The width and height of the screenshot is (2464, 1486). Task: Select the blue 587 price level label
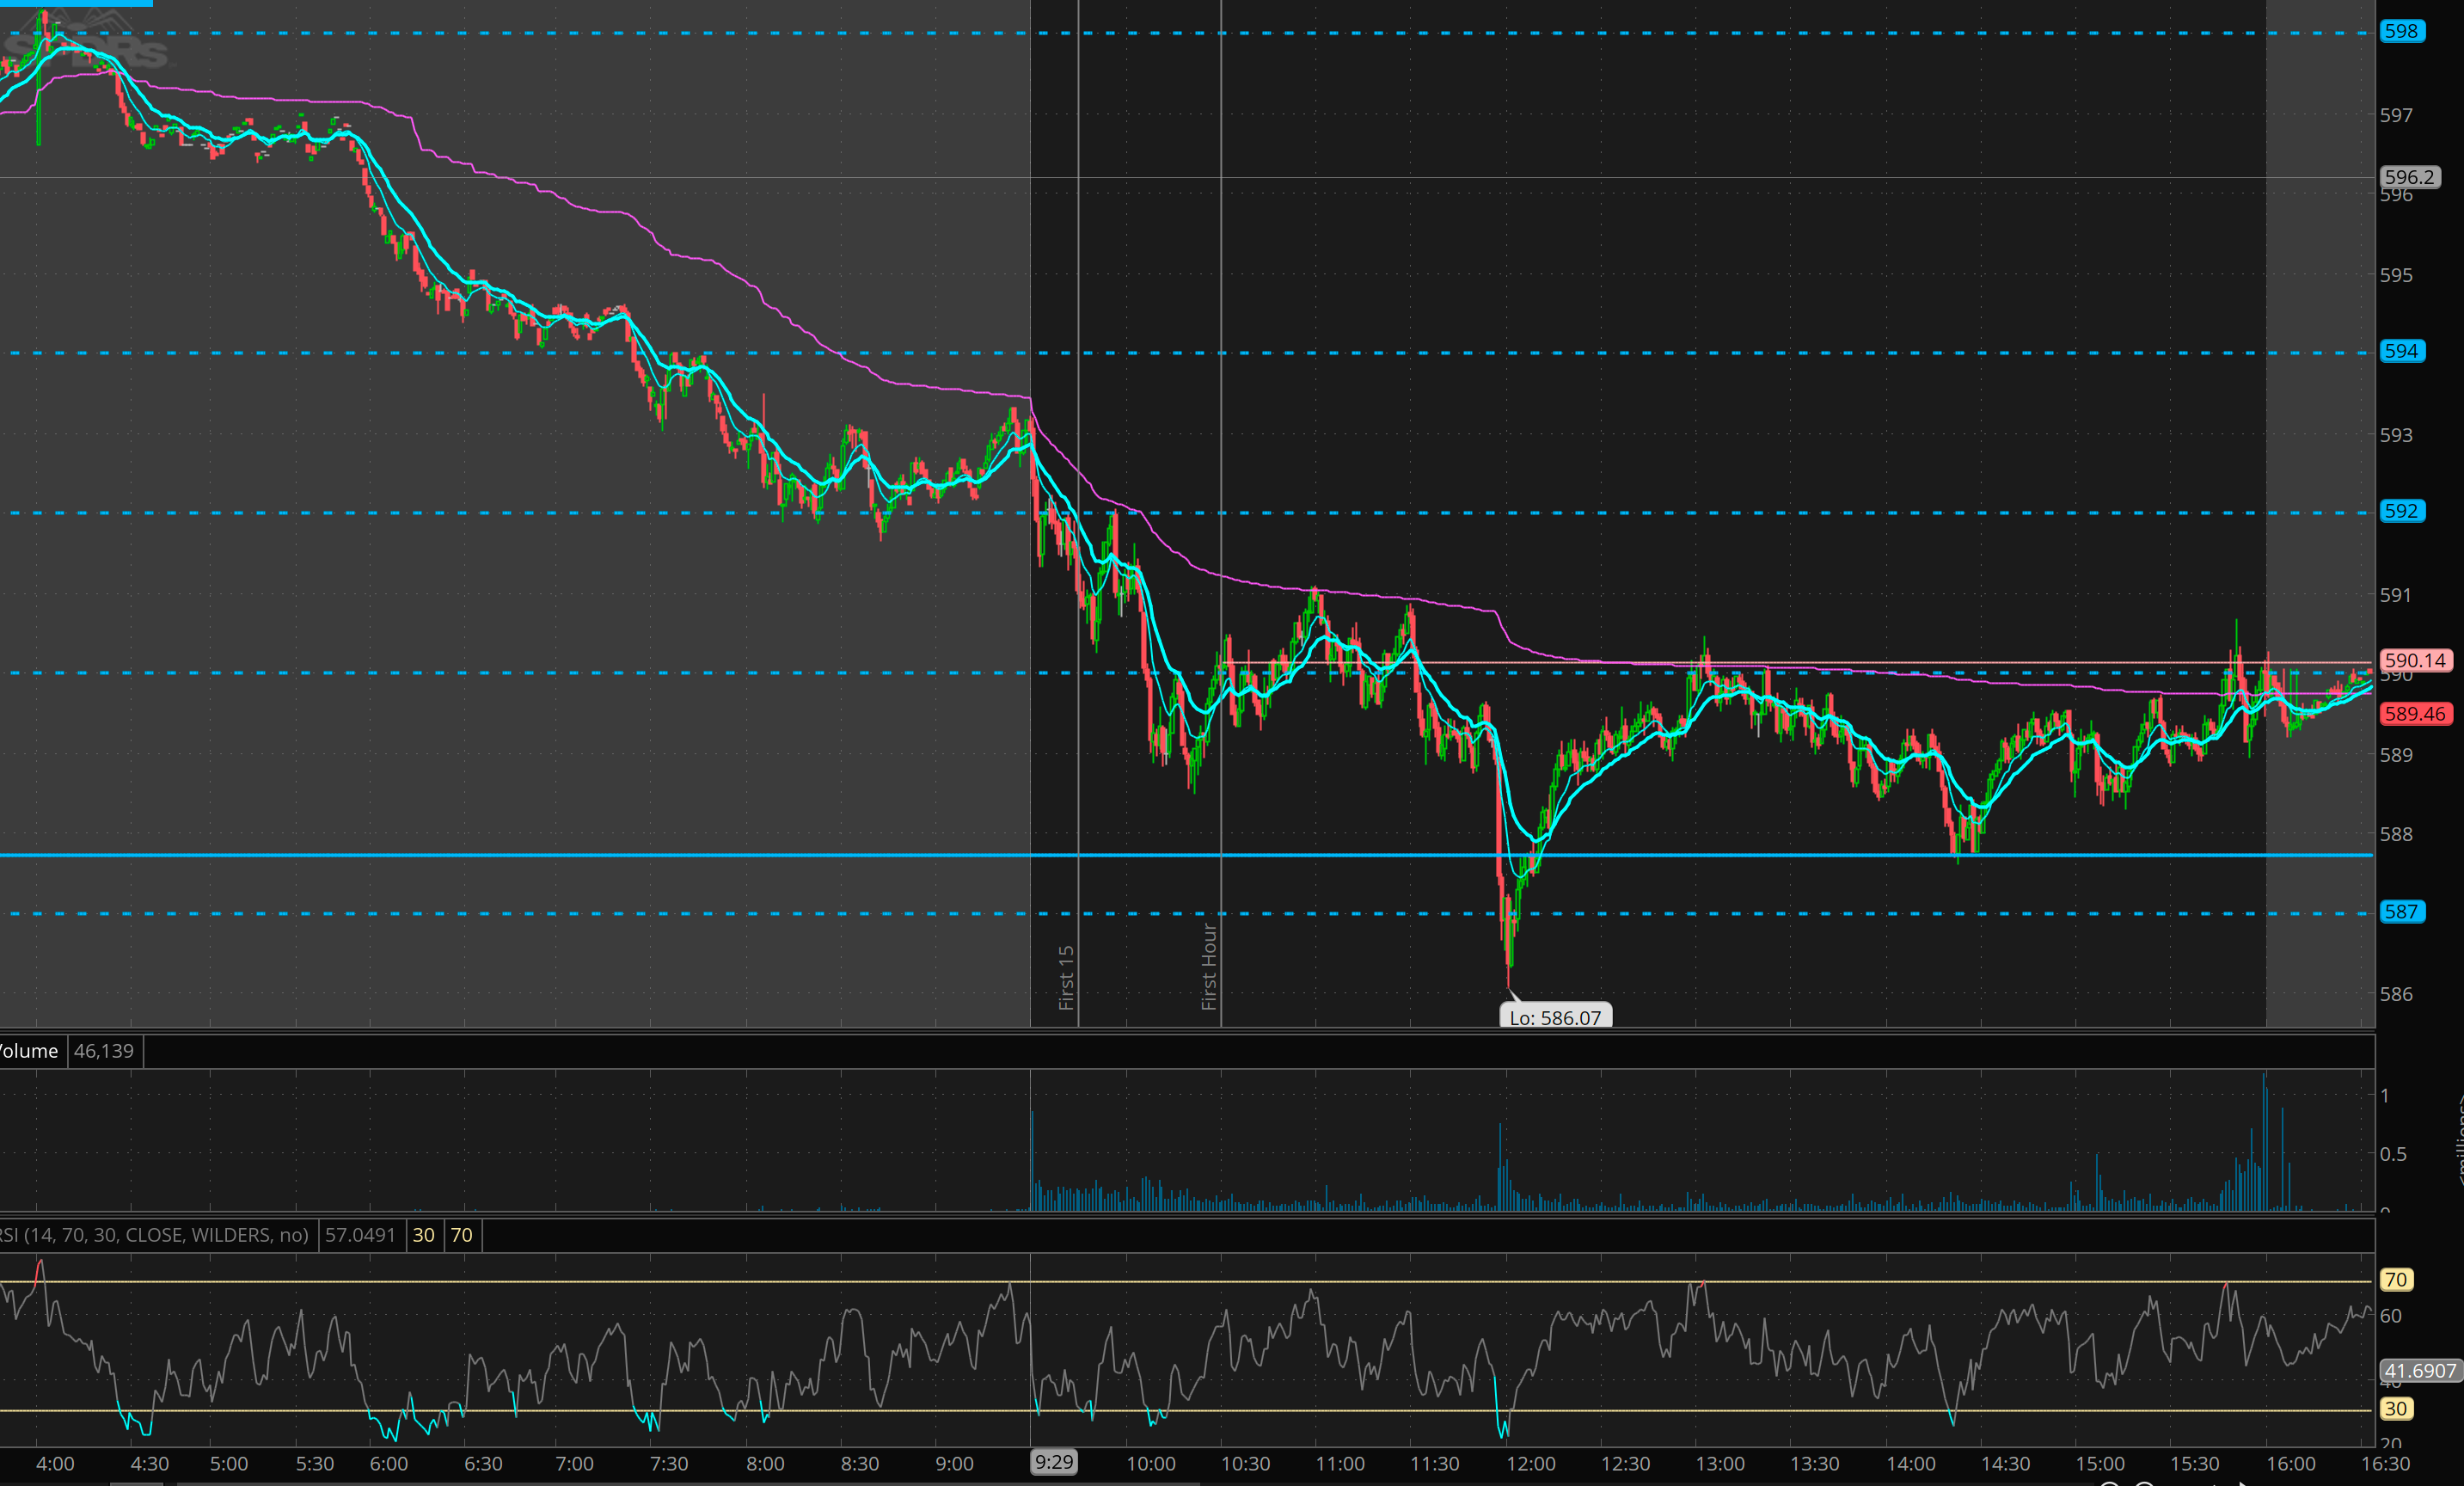pos(2401,911)
